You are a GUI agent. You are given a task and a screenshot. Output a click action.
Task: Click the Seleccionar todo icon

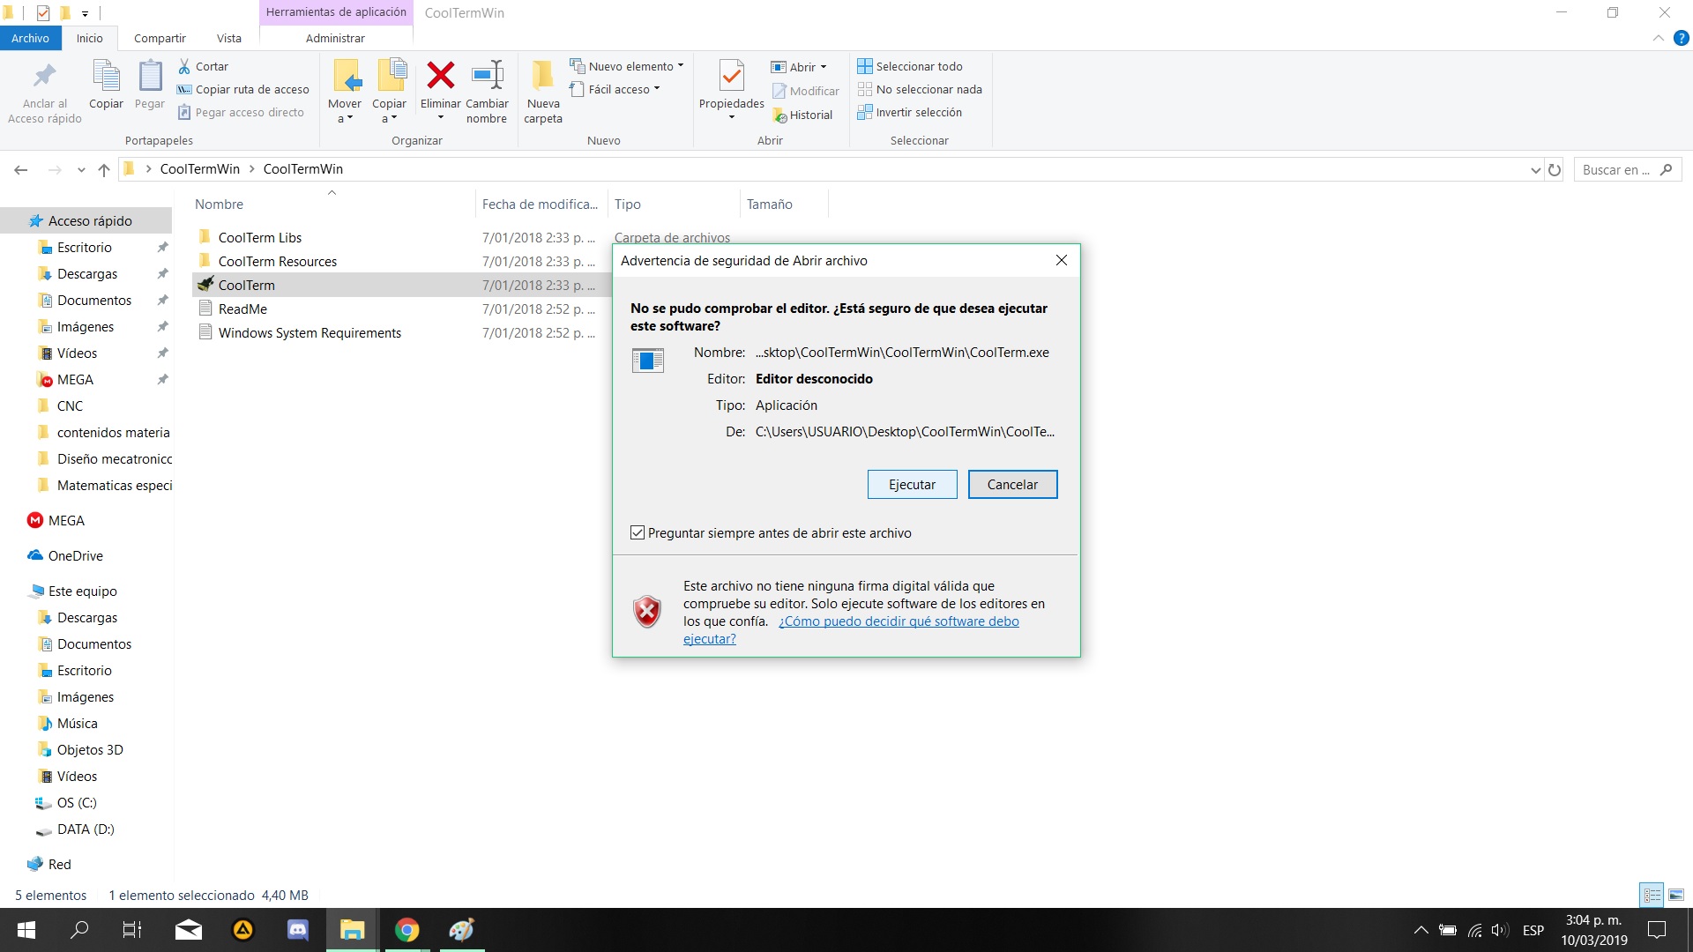point(865,66)
